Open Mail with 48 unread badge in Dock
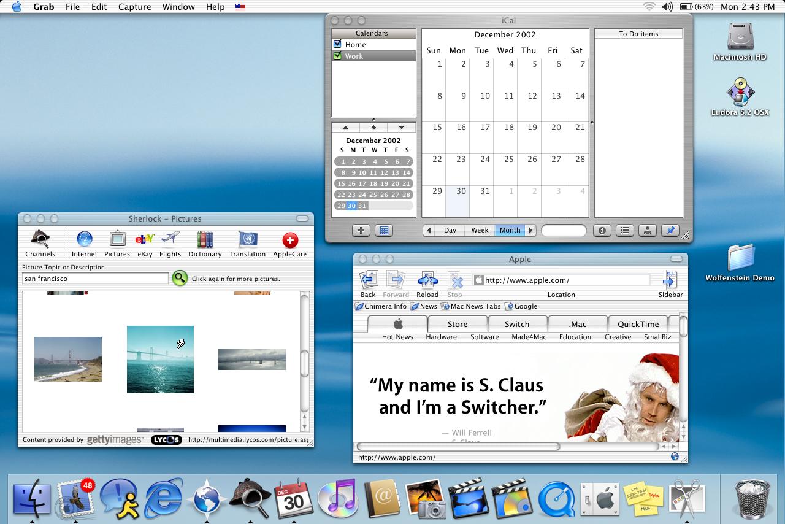Image resolution: width=785 pixels, height=524 pixels. tap(75, 498)
